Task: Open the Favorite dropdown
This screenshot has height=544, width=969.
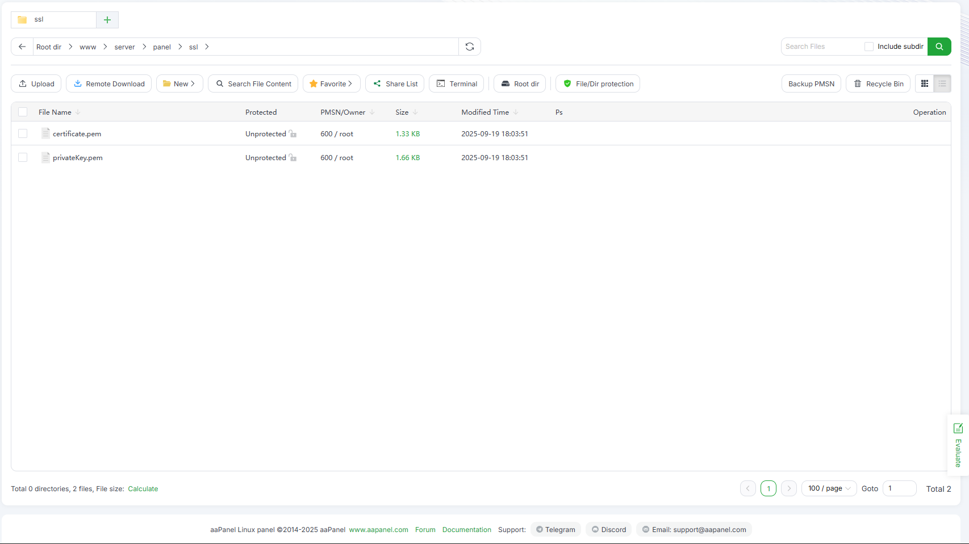Action: click(x=332, y=83)
